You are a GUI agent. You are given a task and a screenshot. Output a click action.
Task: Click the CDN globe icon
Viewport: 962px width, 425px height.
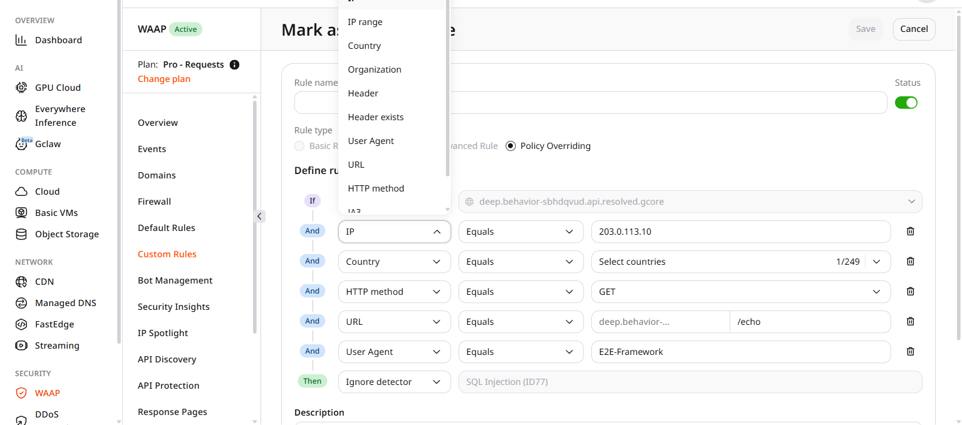(21, 282)
